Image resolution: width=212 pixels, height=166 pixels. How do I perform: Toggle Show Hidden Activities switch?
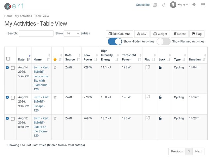(115, 41)
